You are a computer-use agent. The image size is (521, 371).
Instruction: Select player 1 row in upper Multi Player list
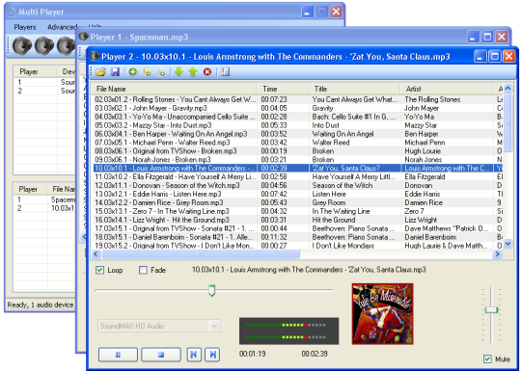pyautogui.click(x=44, y=82)
